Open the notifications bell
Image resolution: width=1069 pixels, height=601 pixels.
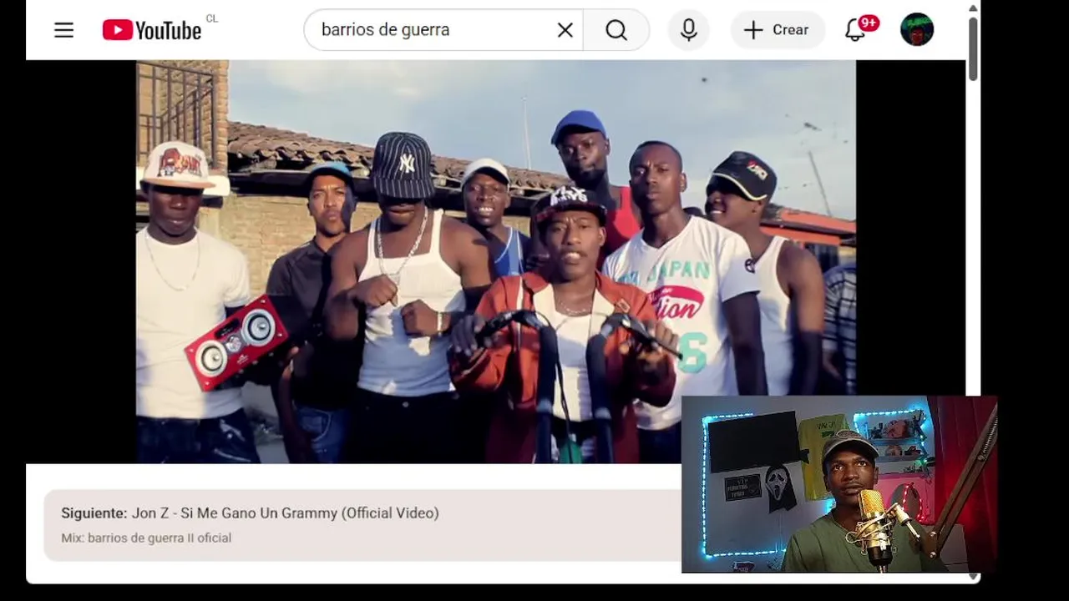pyautogui.click(x=855, y=30)
